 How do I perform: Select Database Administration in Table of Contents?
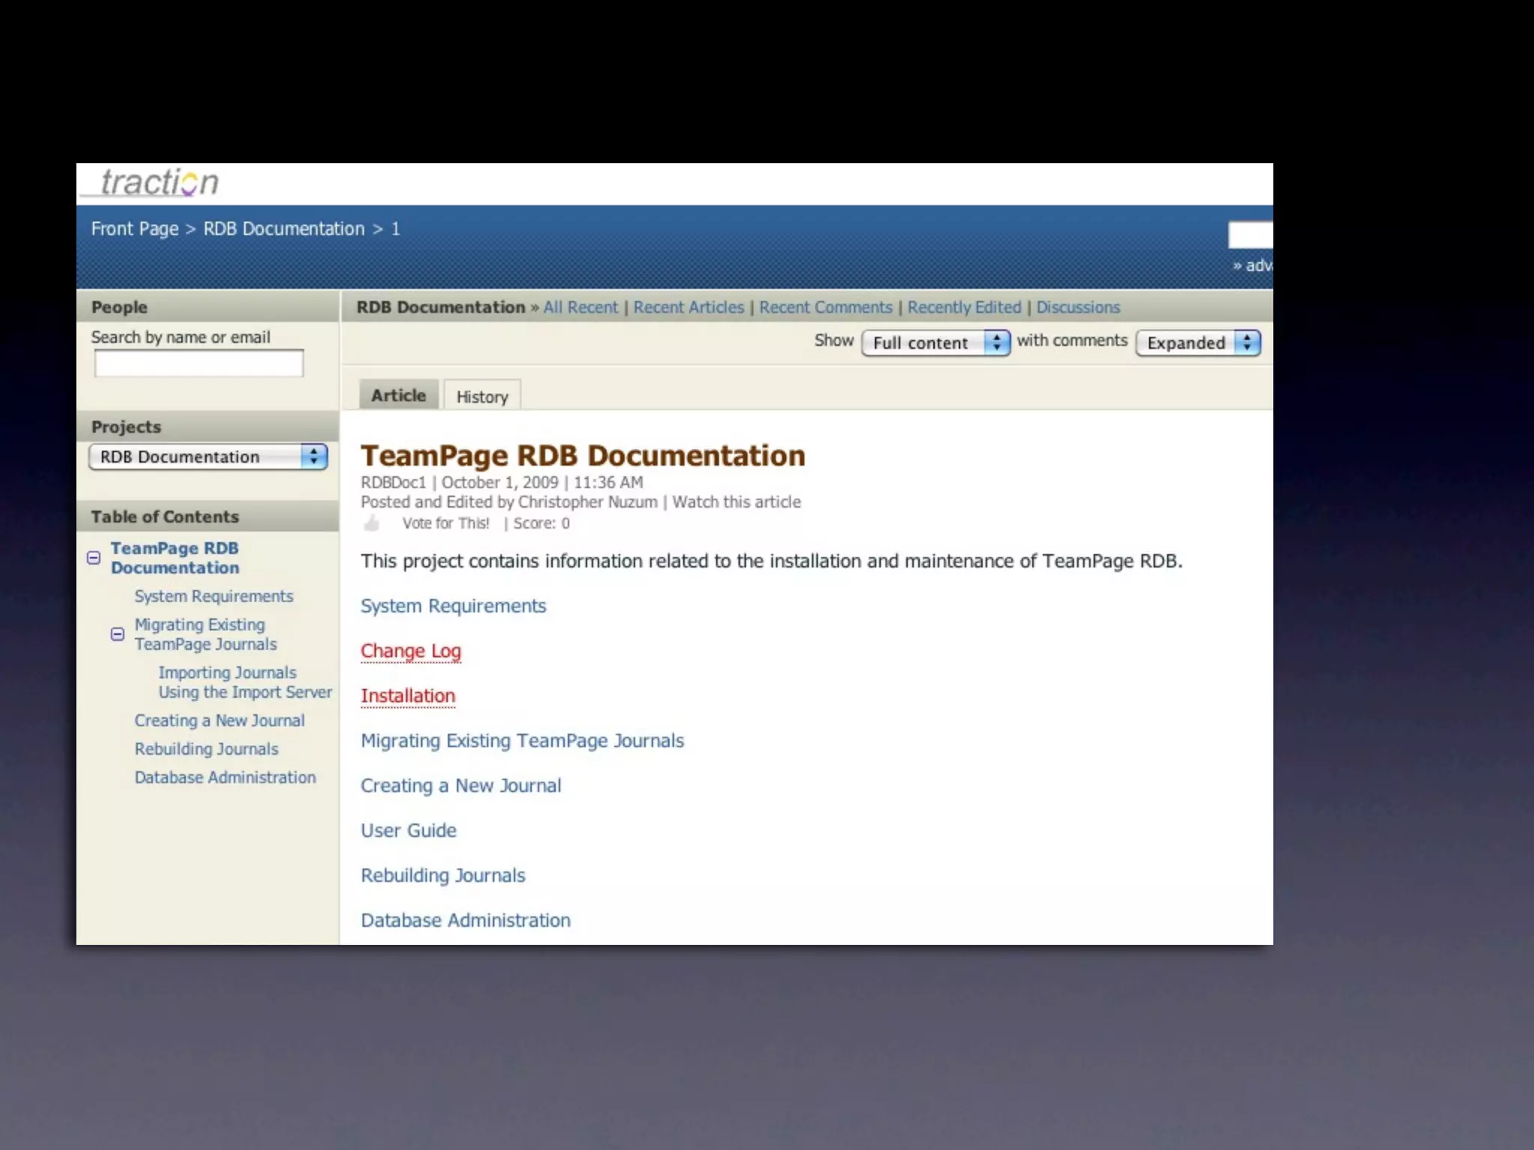coord(225,777)
